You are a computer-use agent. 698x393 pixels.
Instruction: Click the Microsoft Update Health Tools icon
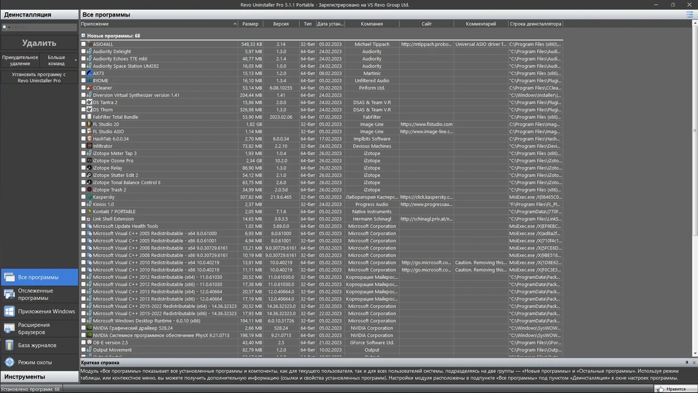coord(89,226)
